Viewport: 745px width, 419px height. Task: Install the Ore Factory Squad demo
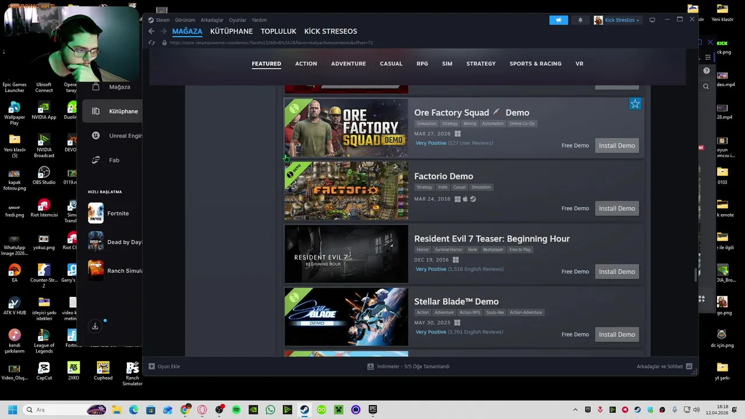click(x=617, y=145)
